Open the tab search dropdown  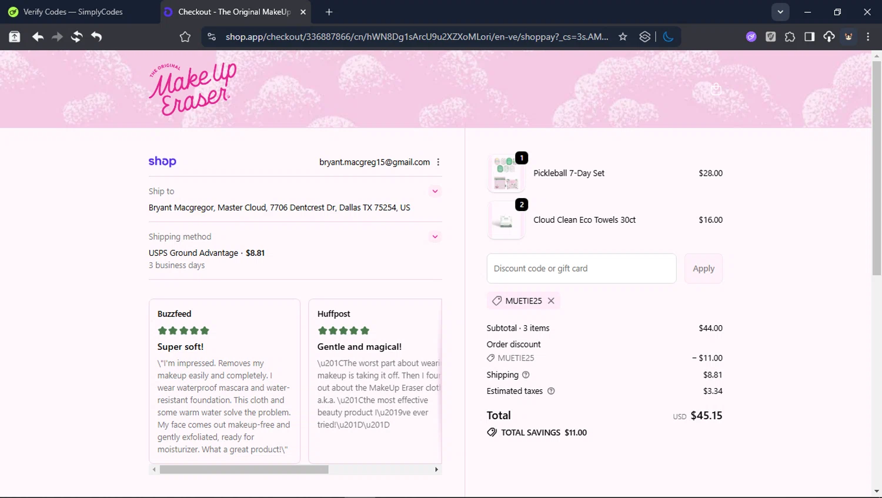(780, 12)
